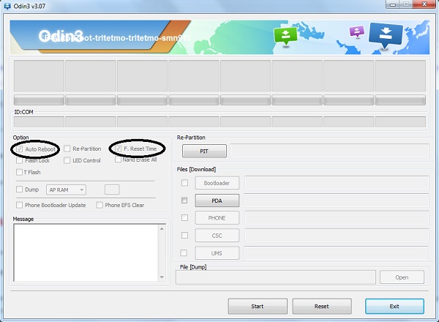Viewport: 439px width, 322px height.
Task: Click the PIT file path field
Action: tap(329, 151)
